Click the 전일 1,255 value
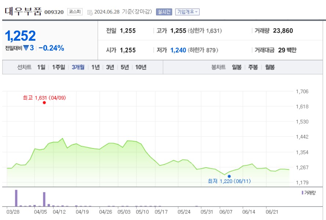This screenshot has width=326, height=220. [x=128, y=31]
